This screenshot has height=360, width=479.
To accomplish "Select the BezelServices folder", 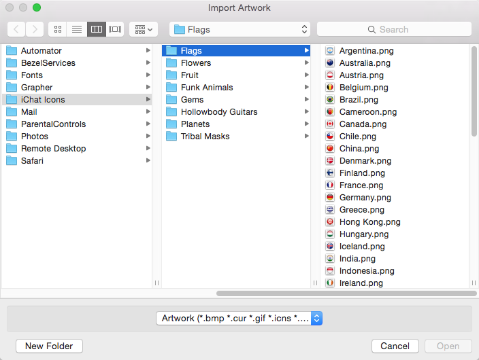I will (77, 63).
